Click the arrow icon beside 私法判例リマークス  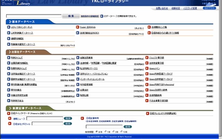(78, 68)
